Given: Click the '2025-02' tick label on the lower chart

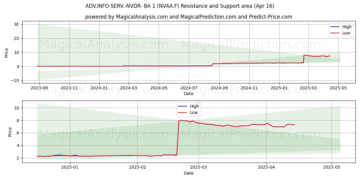Looking at the screenshot, I should pos(137,167).
